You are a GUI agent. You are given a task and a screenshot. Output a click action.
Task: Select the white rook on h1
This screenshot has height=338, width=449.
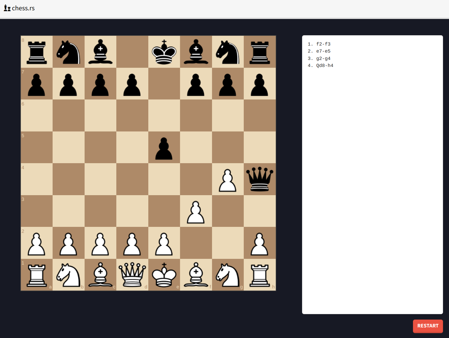pos(259,275)
